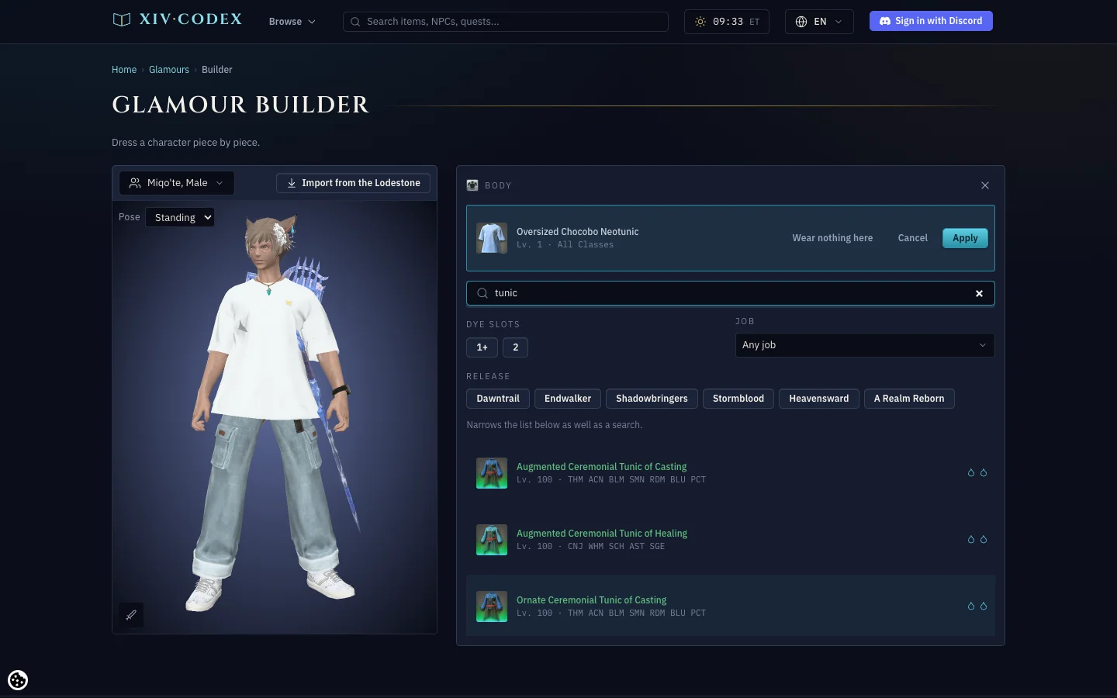Click the XIV·Codex book logo icon
This screenshot has width=1117, height=698.
point(122,20)
